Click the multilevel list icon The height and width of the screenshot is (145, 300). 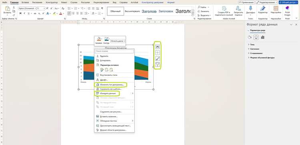point(82,8)
